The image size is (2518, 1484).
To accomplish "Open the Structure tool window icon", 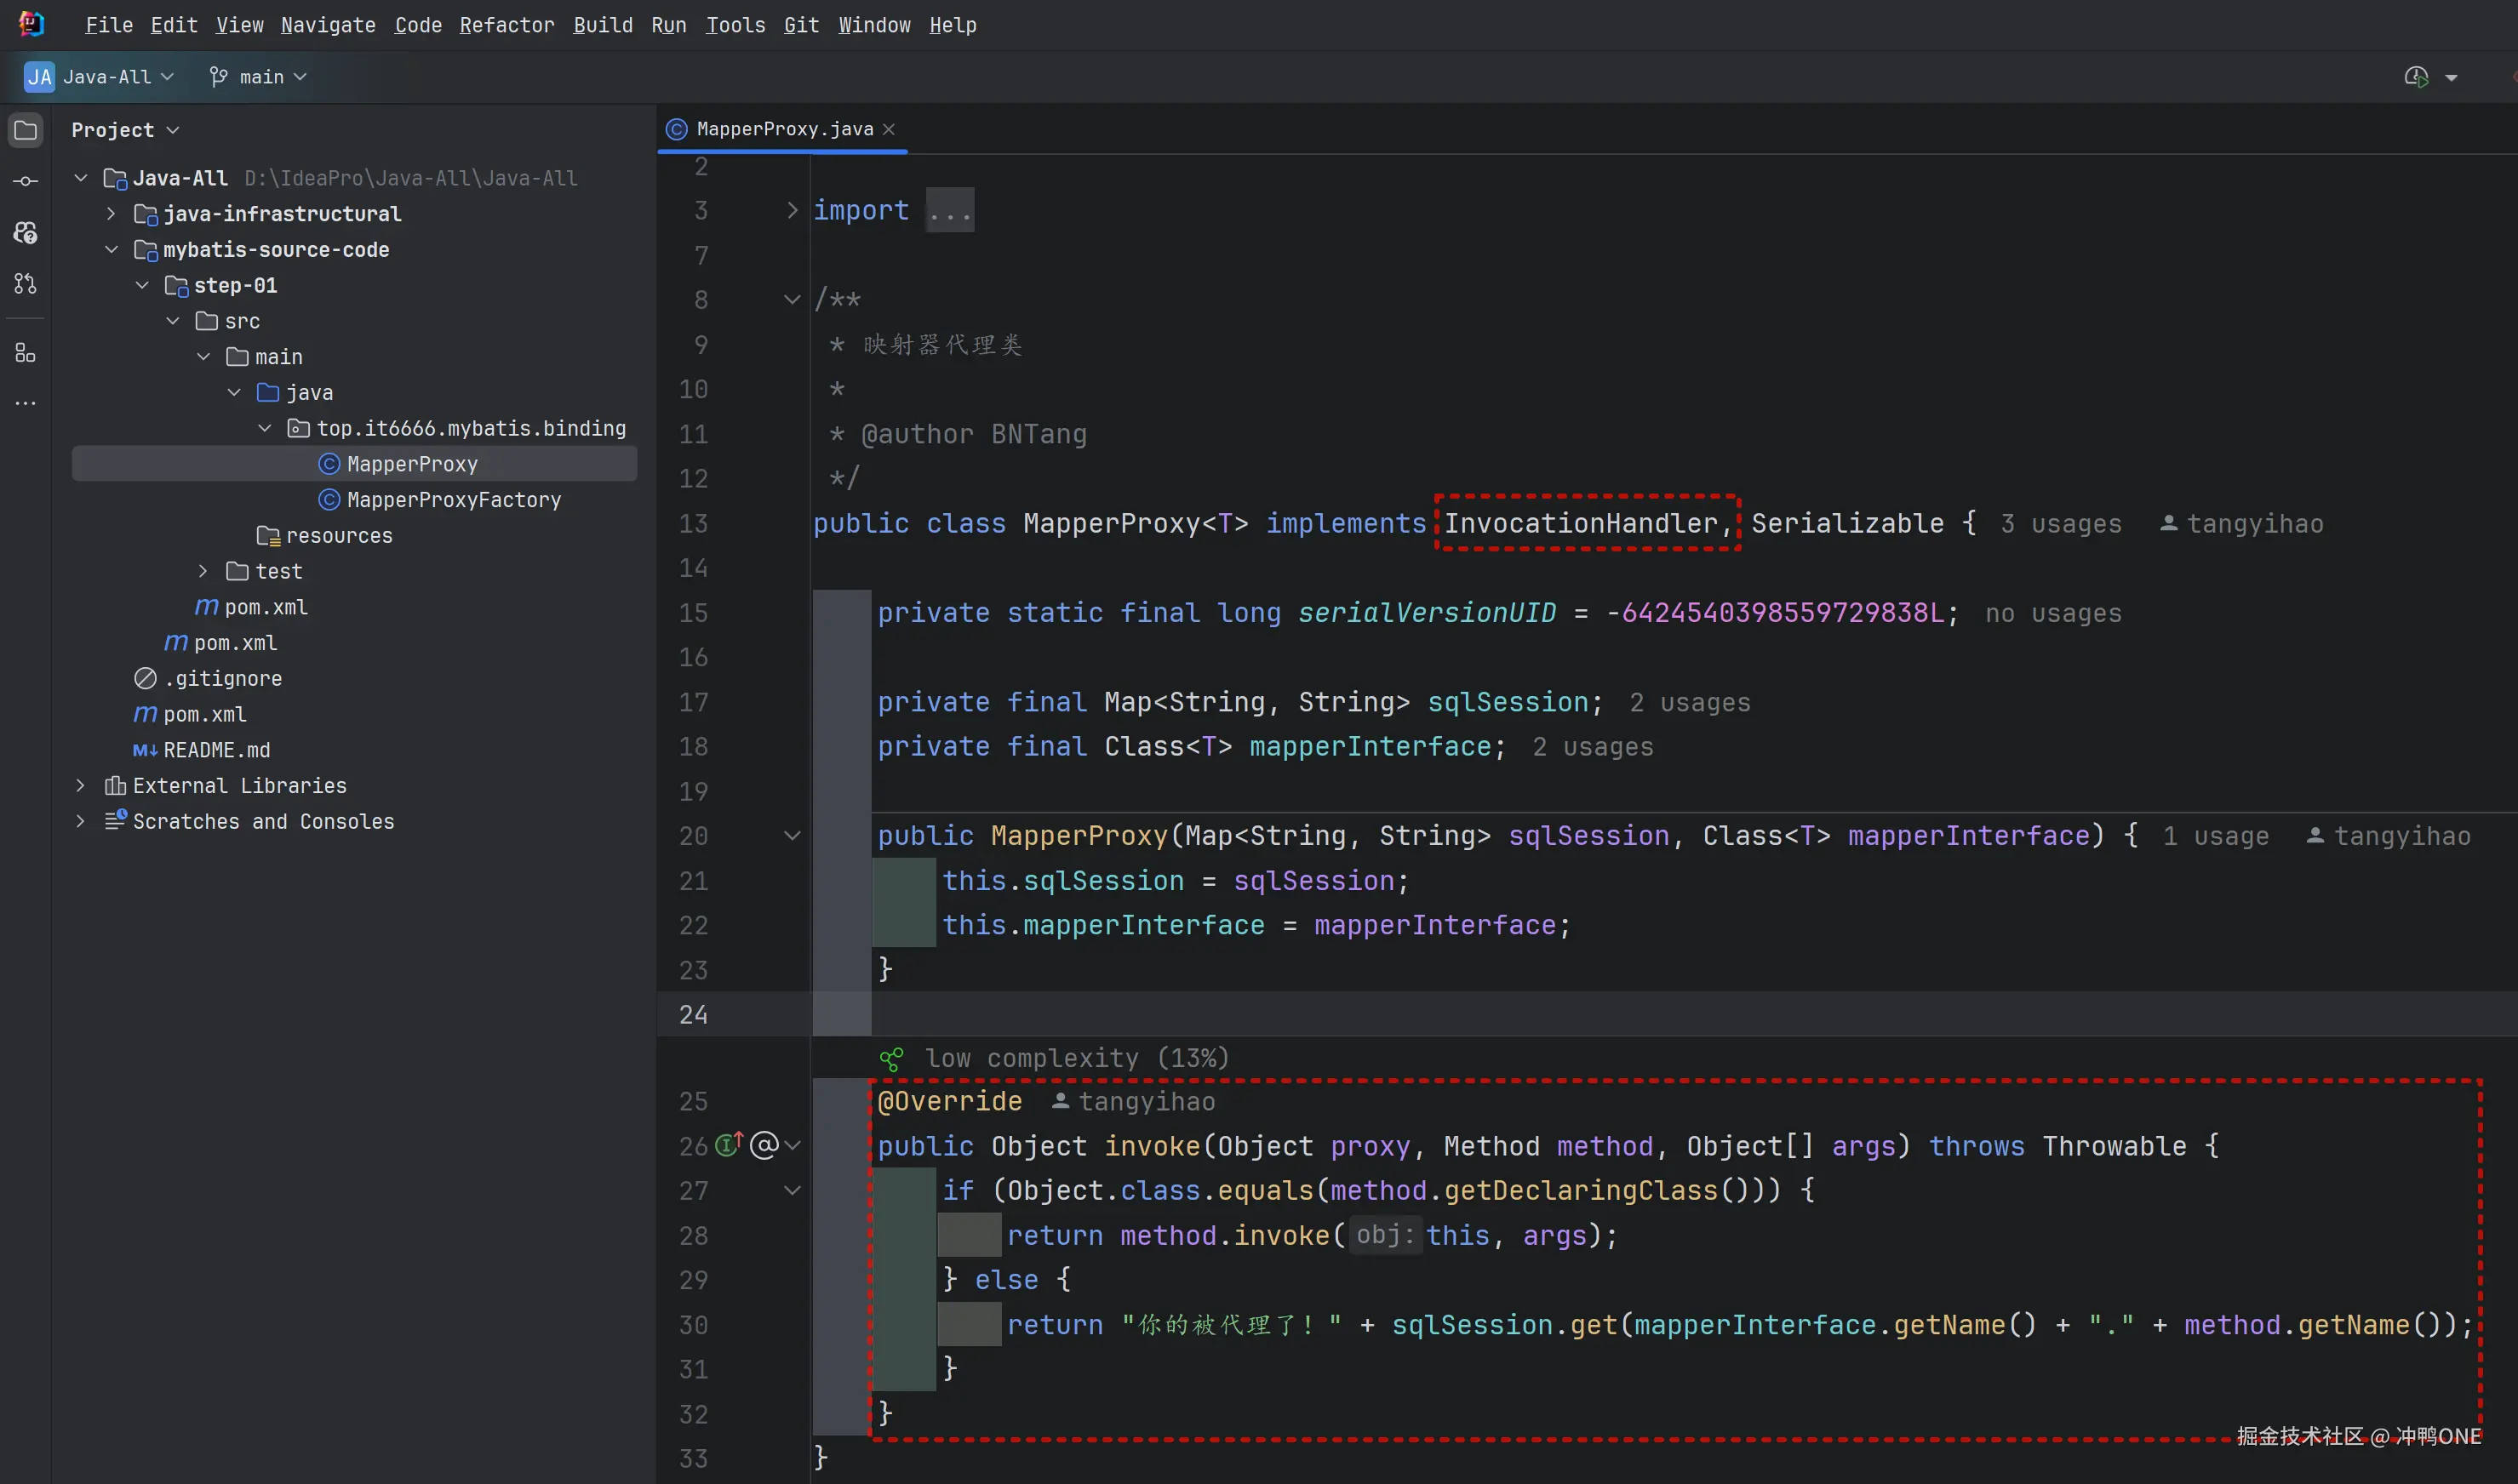I will (26, 353).
